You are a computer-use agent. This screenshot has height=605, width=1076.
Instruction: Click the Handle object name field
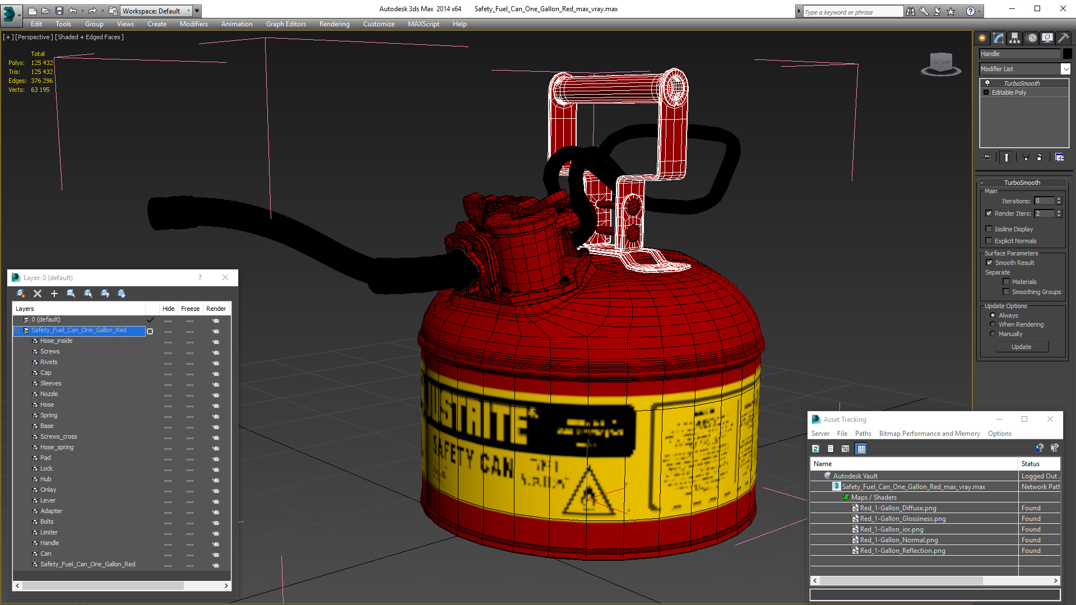pos(1020,54)
